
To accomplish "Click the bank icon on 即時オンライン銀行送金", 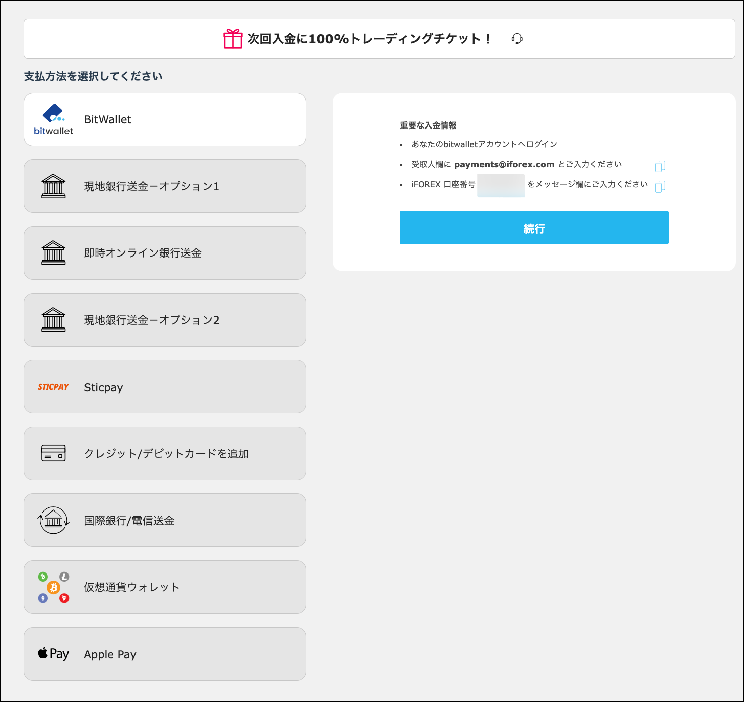I will tap(53, 252).
